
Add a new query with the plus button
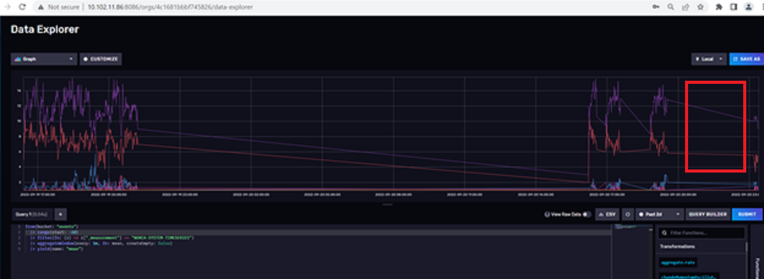click(x=61, y=214)
